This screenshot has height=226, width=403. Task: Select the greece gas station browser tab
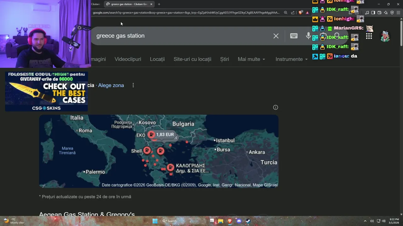tap(129, 4)
